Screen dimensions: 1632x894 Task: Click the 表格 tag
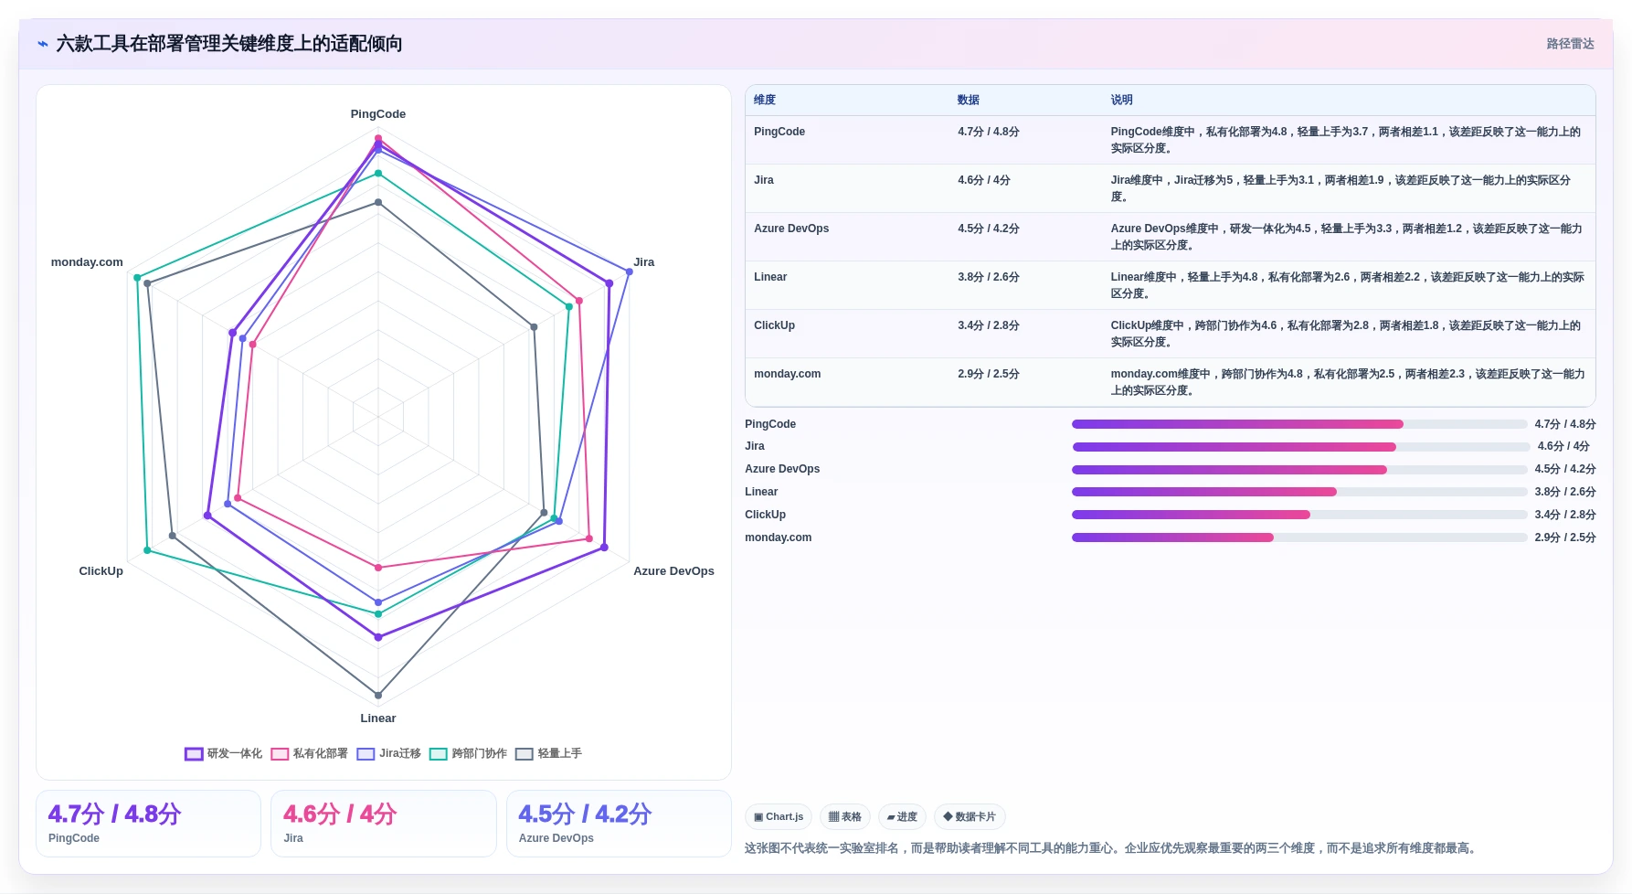tap(845, 817)
